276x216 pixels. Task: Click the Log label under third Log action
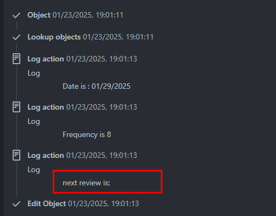[x=33, y=170]
